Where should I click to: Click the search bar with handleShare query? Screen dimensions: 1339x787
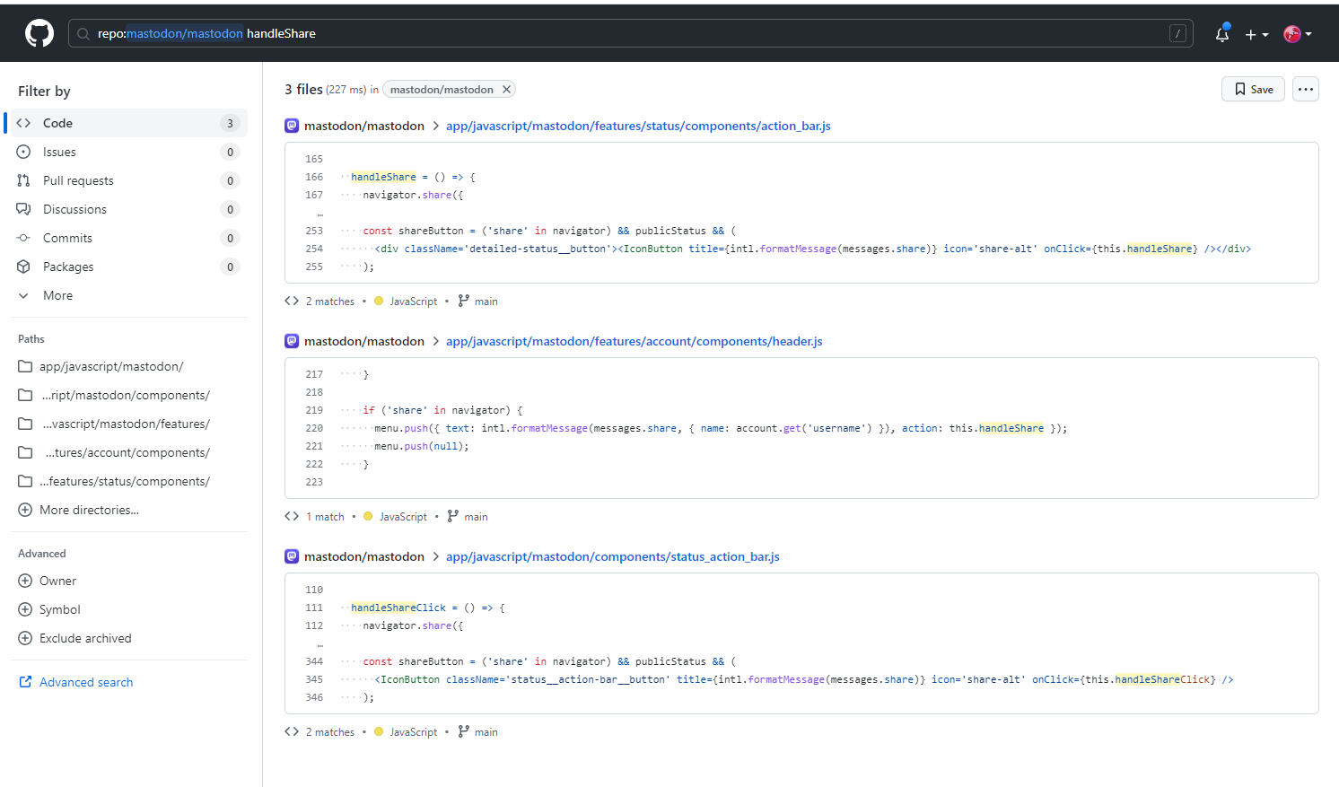631,33
